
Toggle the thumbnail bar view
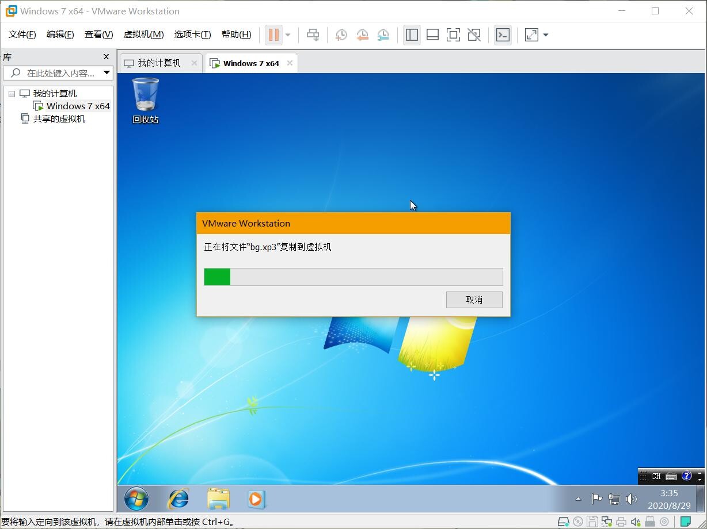tap(432, 35)
